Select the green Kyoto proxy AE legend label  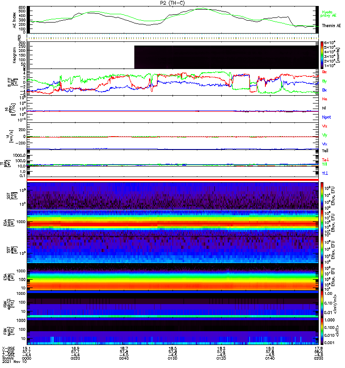(328, 14)
